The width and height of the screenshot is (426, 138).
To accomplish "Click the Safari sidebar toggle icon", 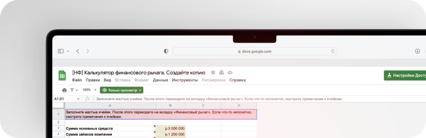I will pos(61,51).
